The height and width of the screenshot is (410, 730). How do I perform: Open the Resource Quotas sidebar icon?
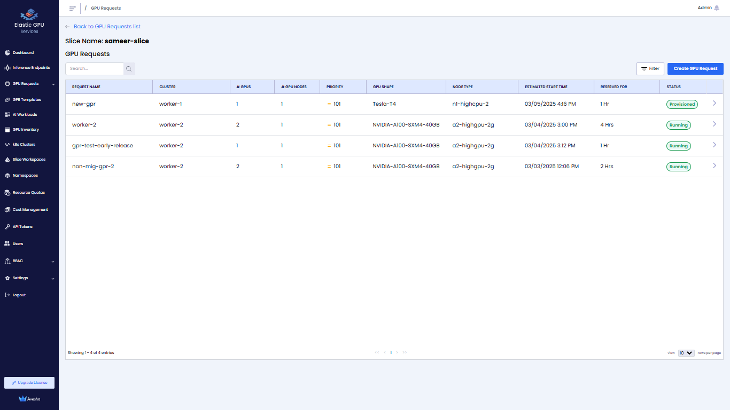pyautogui.click(x=7, y=193)
